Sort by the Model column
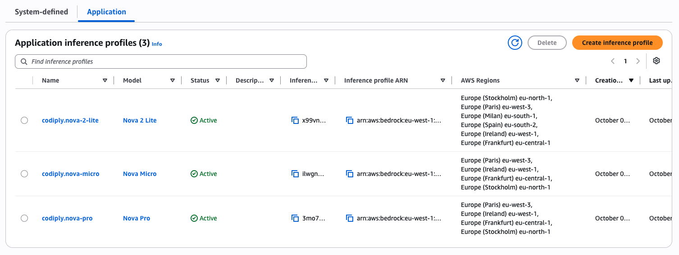The width and height of the screenshot is (679, 255). pyautogui.click(x=173, y=81)
